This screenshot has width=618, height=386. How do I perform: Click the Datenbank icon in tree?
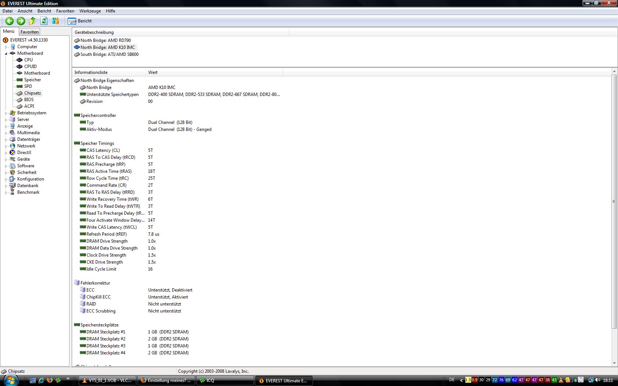coord(13,186)
